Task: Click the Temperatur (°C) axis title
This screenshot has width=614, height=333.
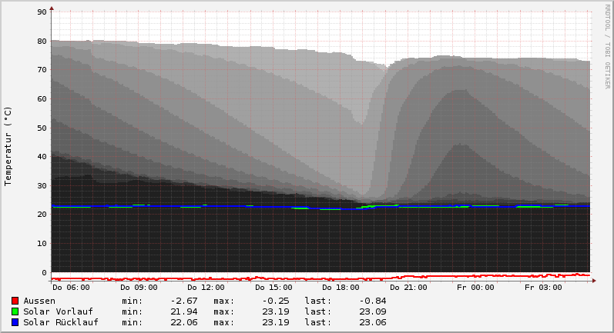Action: point(8,145)
